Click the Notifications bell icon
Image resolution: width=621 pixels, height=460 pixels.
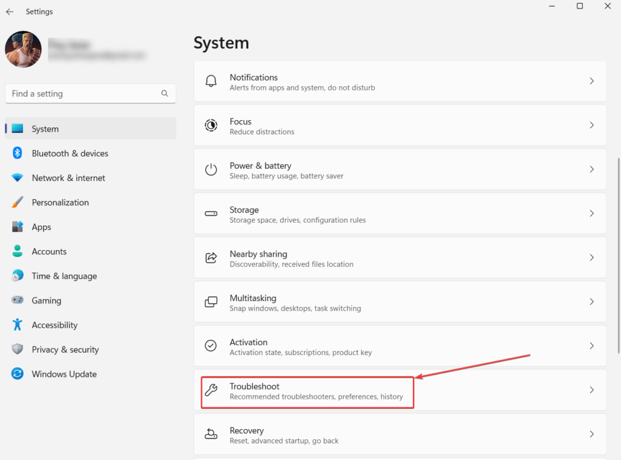point(211,81)
